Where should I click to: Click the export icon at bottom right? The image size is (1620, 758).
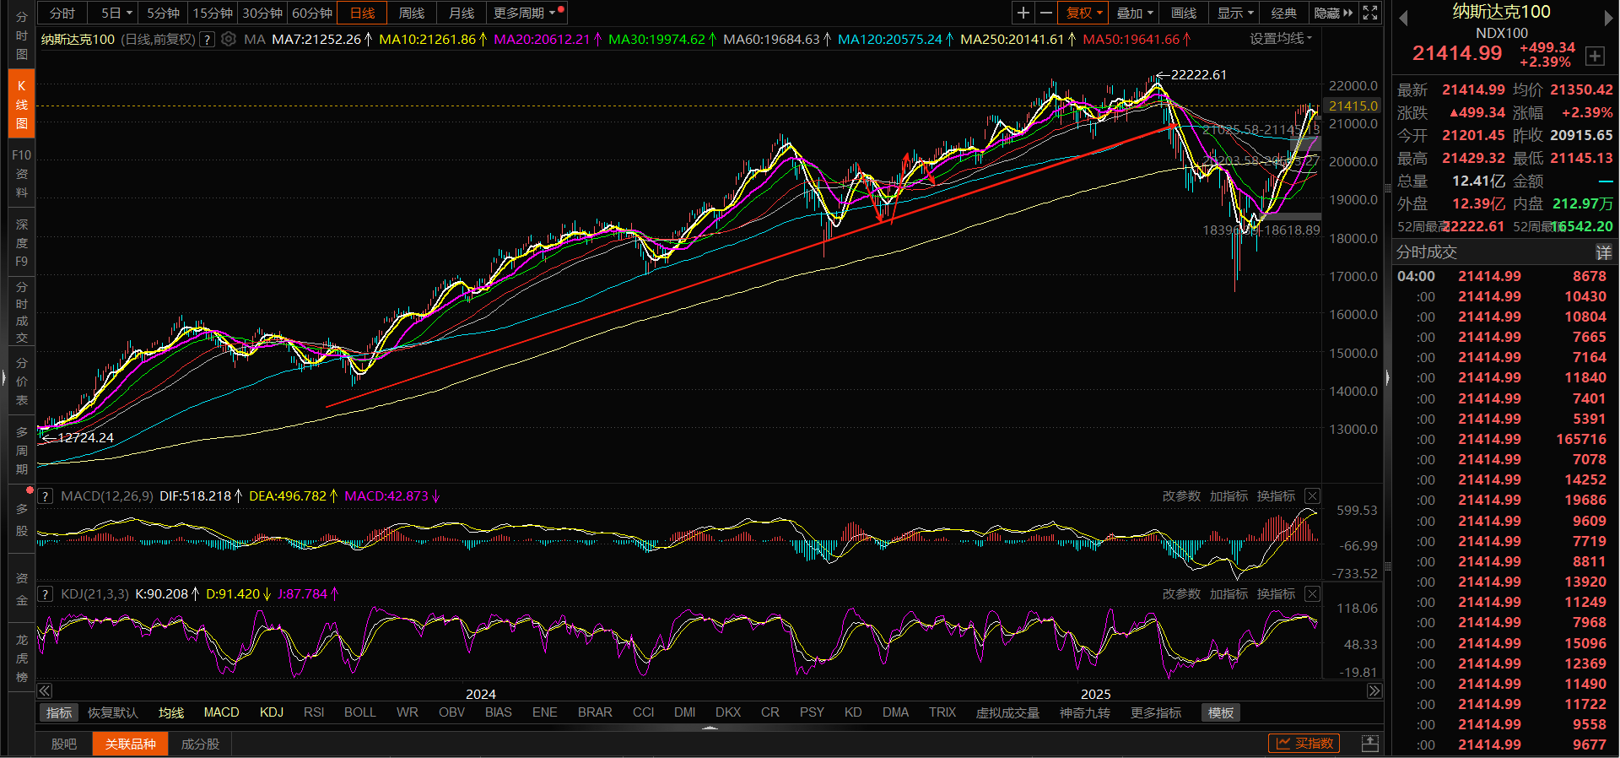[x=1370, y=744]
